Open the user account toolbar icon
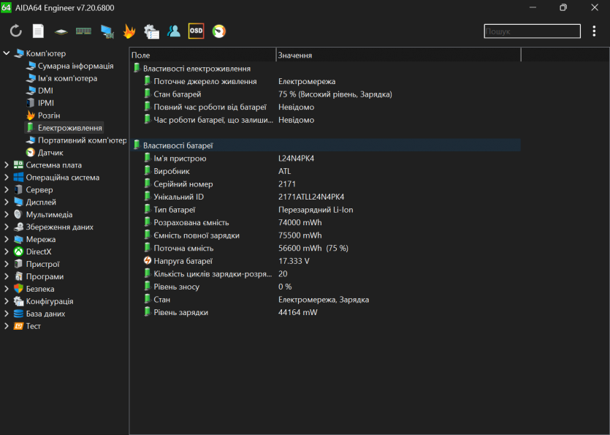 [174, 31]
